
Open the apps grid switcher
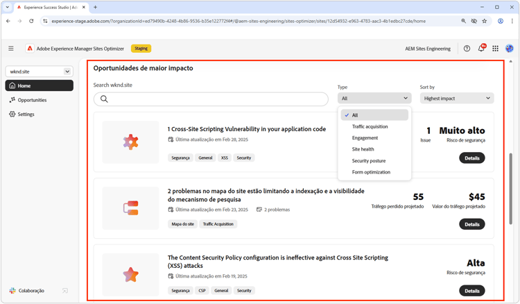click(x=495, y=49)
